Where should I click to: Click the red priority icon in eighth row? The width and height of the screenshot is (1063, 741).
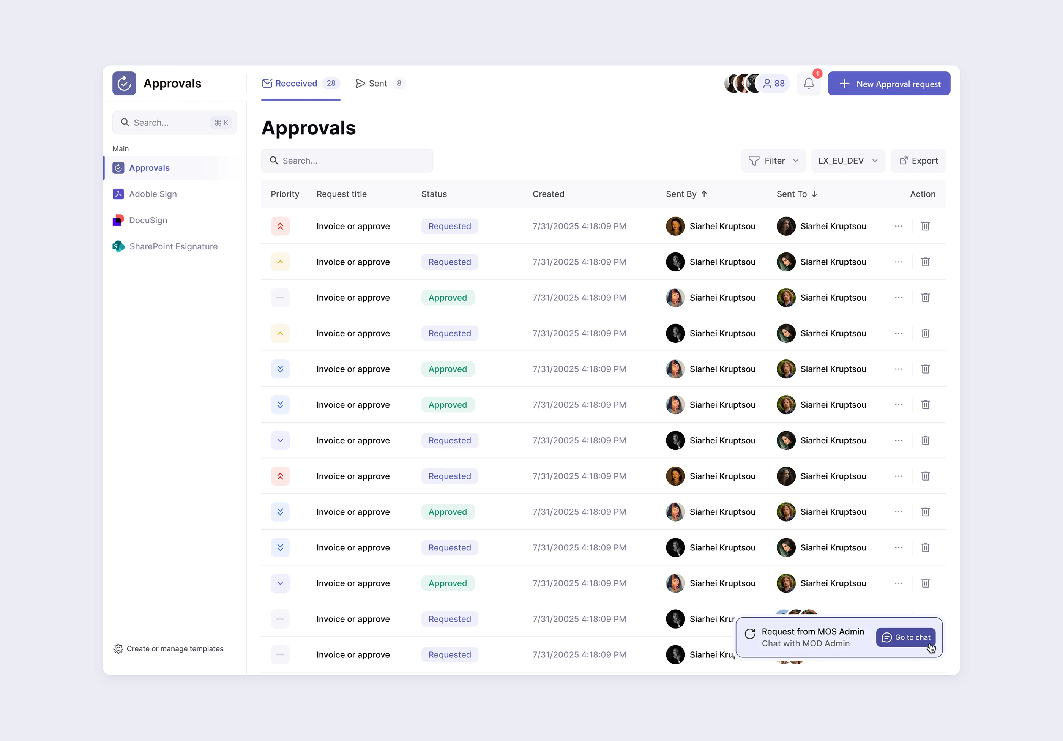tap(280, 476)
